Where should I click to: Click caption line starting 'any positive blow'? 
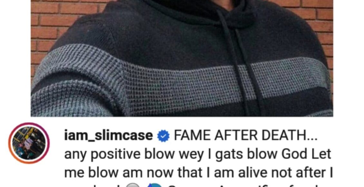(197, 154)
